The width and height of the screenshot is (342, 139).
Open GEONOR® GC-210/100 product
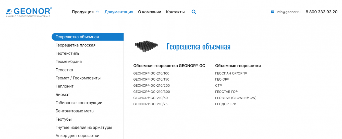tap(151, 73)
